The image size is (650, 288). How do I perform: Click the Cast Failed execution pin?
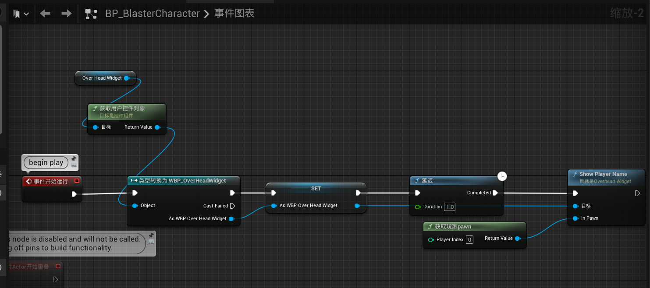pyautogui.click(x=232, y=206)
